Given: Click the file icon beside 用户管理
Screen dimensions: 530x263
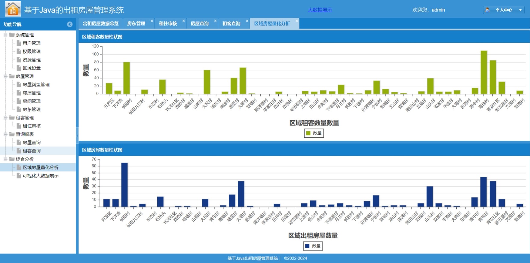Looking at the screenshot, I should pos(19,43).
